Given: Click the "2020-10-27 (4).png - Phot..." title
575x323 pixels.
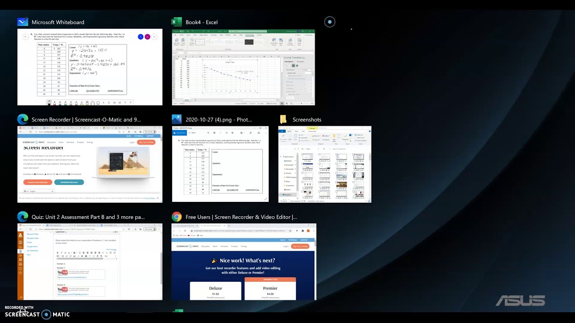Looking at the screenshot, I should click(219, 120).
